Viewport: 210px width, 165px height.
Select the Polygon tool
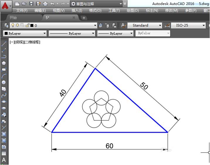[x=4, y=63]
